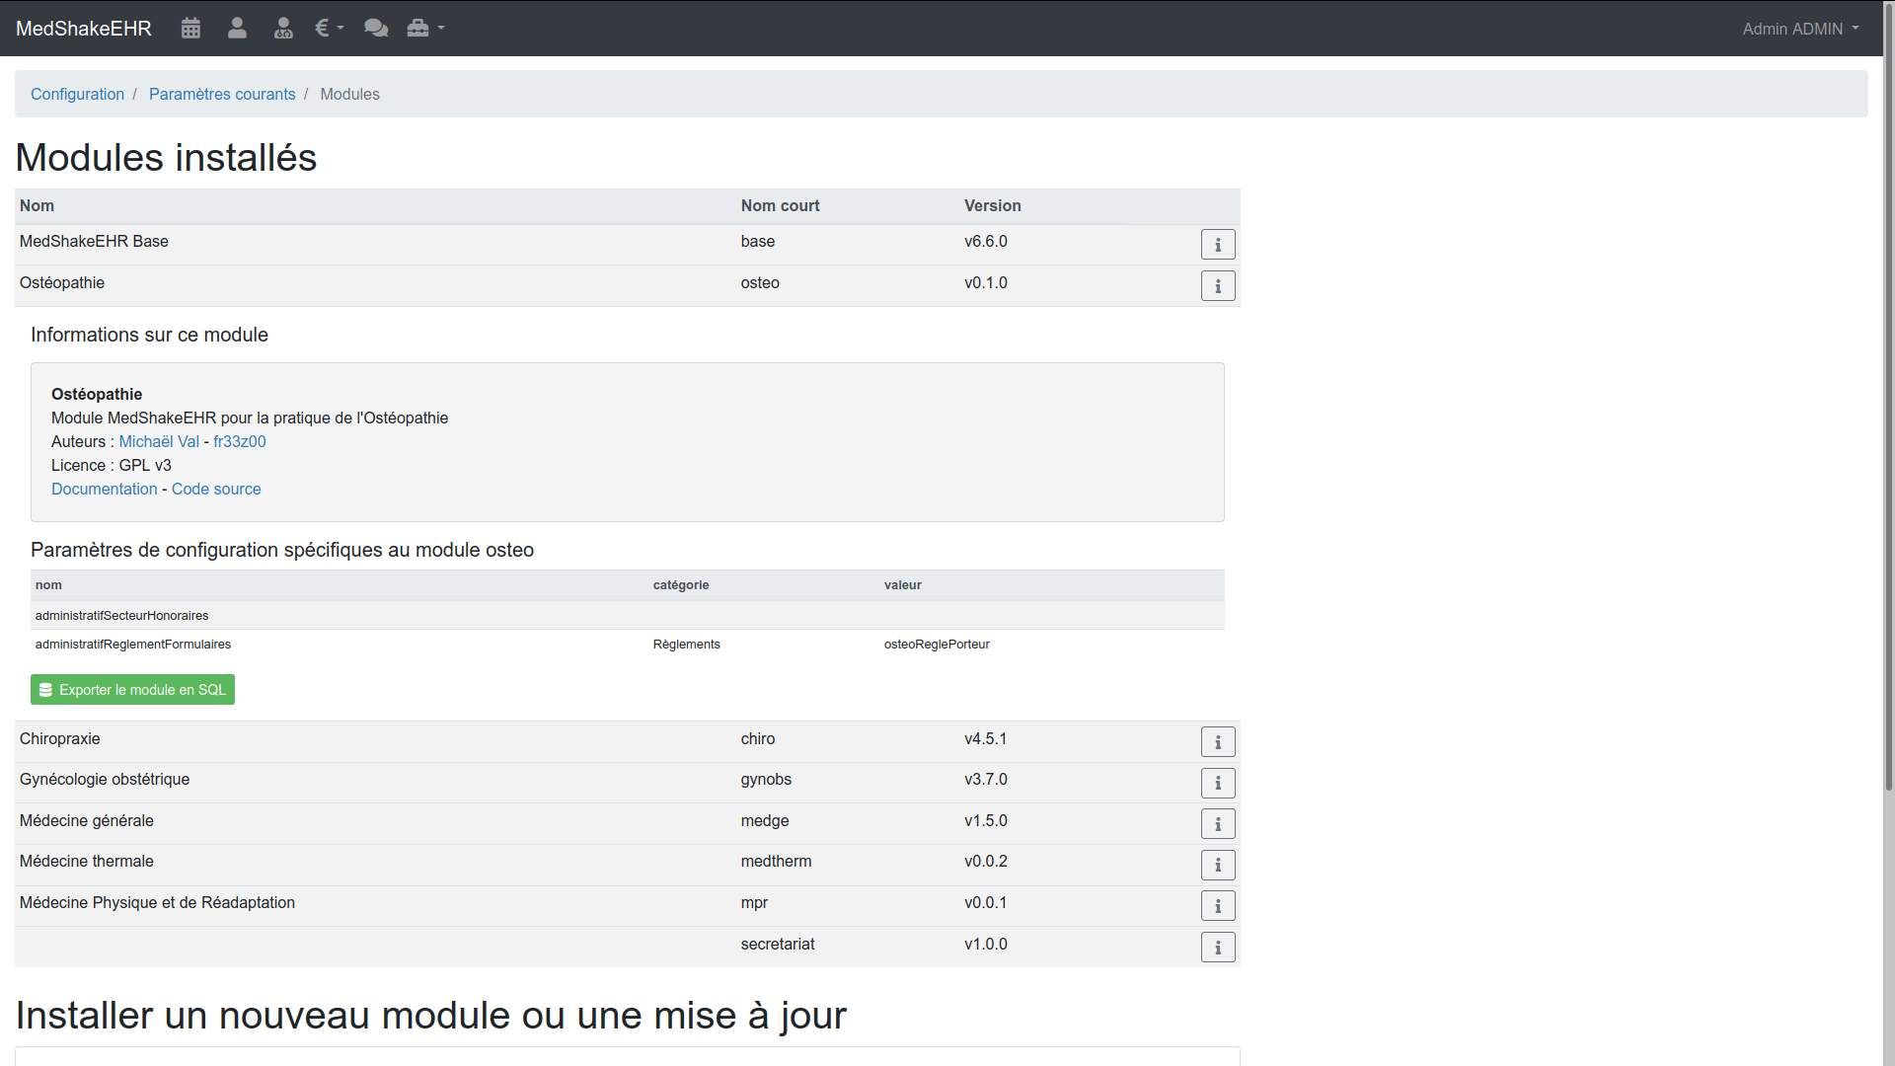This screenshot has height=1066, width=1895.
Task: Open the euro payments dropdown
Action: (x=329, y=29)
